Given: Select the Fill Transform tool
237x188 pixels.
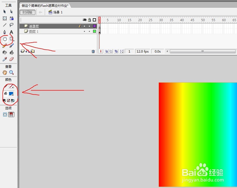Looking at the screenshot, I should [x=12, y=18].
